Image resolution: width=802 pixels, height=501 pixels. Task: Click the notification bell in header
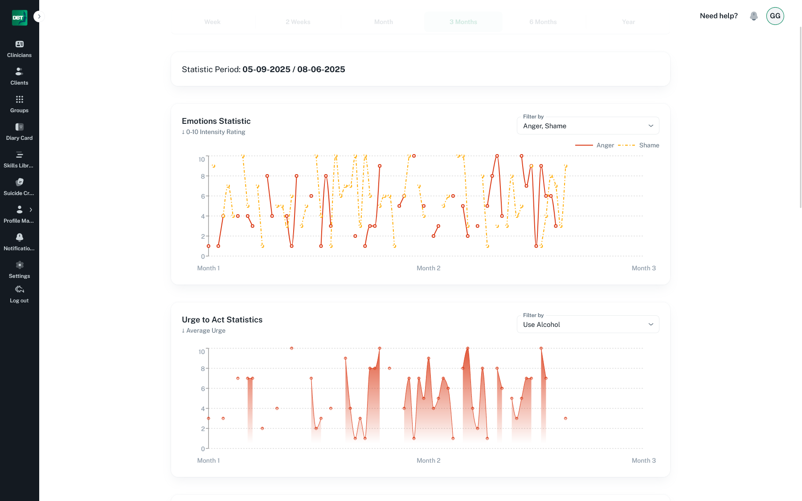point(753,16)
